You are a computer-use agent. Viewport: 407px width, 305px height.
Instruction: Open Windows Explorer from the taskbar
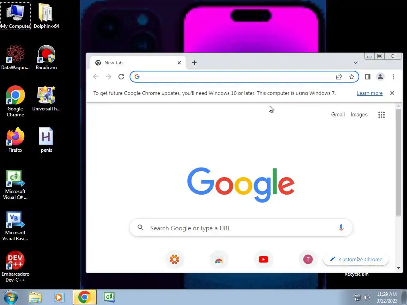[x=35, y=297]
